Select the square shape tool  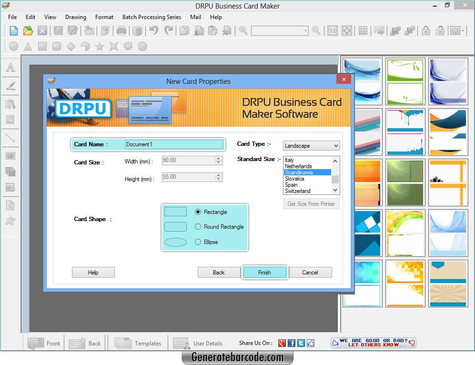pyautogui.click(x=42, y=46)
